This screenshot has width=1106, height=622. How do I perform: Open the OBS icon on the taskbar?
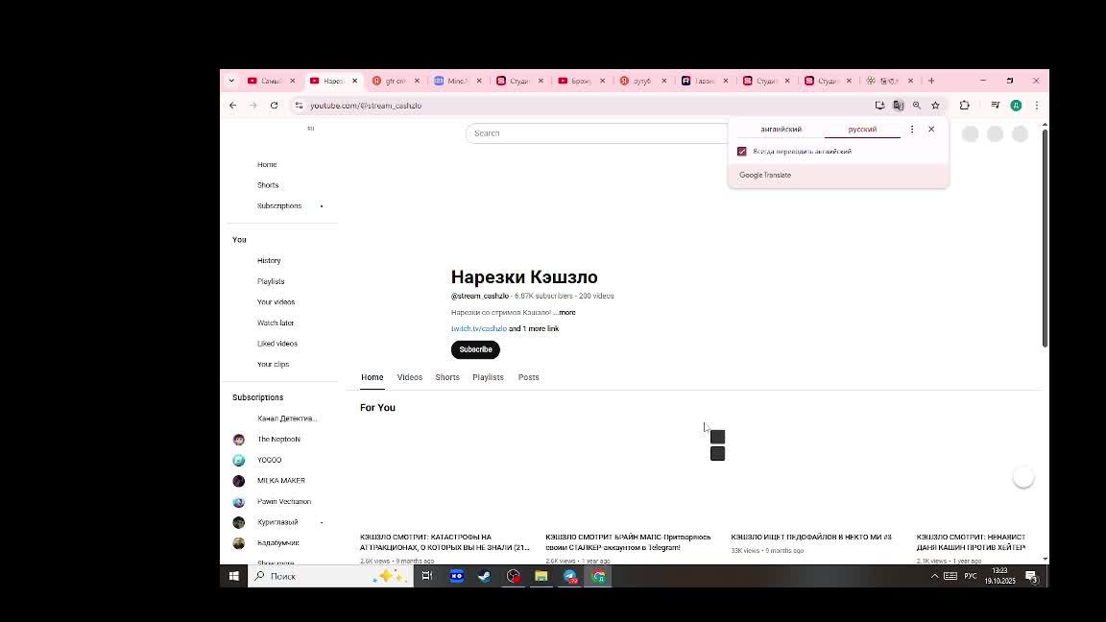coord(514,576)
